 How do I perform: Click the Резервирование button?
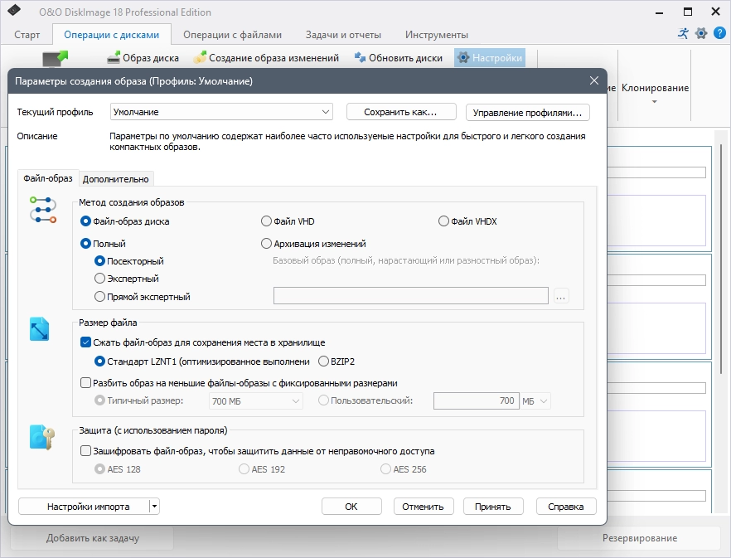tap(640, 538)
